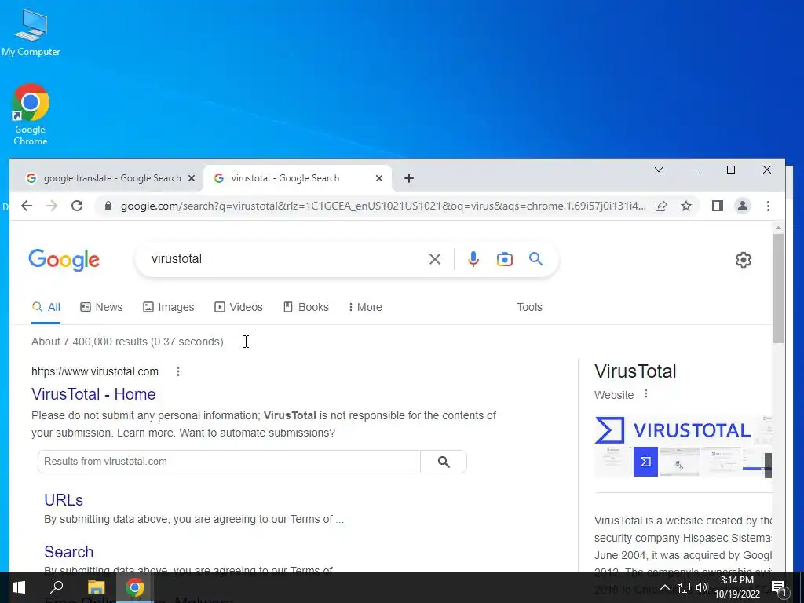The height and width of the screenshot is (603, 804).
Task: Submit the search with the magnifier icon
Action: click(535, 259)
